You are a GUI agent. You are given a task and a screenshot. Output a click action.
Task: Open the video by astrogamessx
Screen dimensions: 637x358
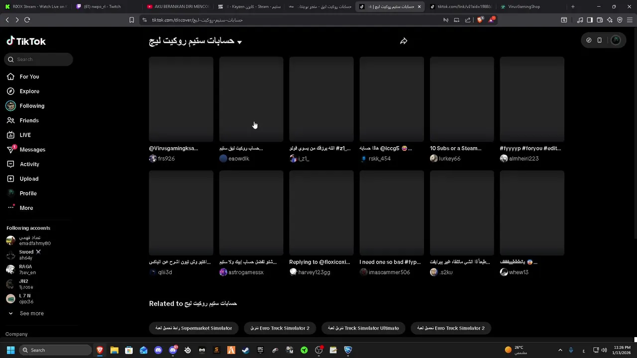pyautogui.click(x=251, y=213)
